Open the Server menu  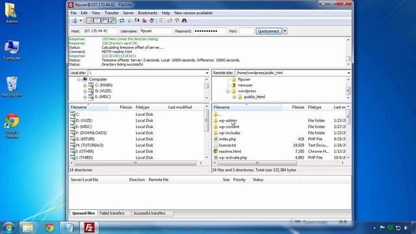point(128,13)
